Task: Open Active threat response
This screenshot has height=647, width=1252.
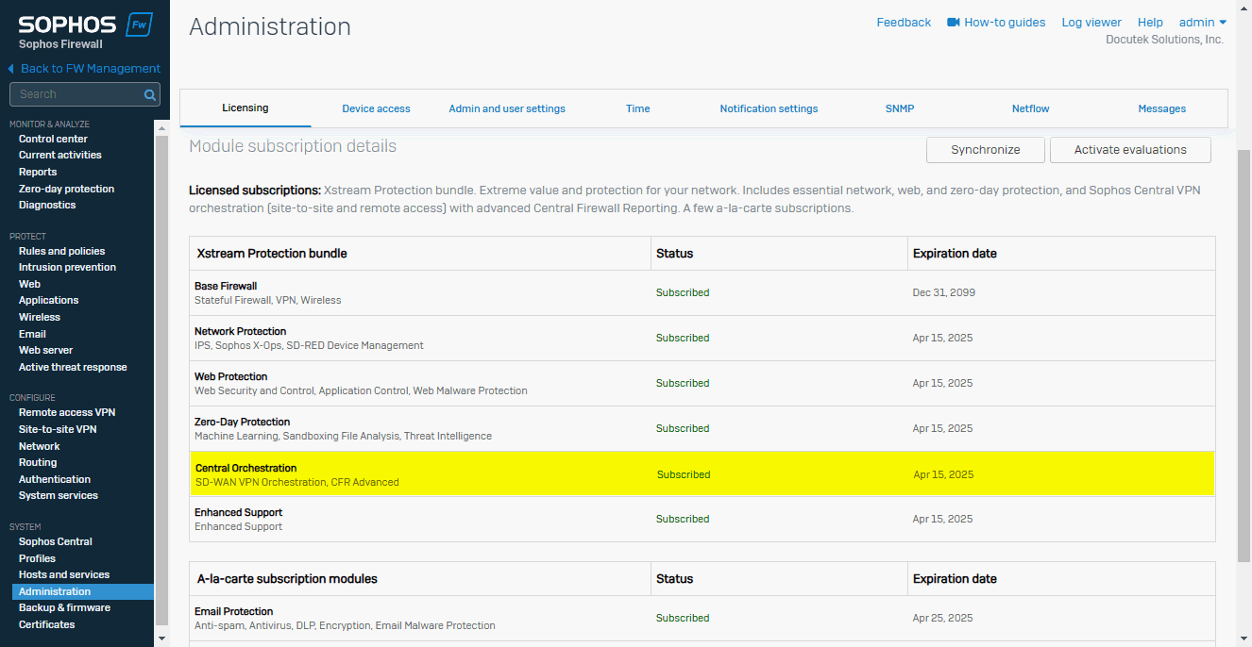Action: (73, 367)
